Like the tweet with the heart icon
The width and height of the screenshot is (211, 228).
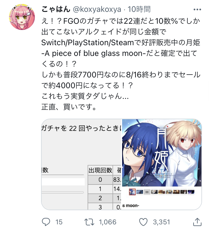point(143,222)
